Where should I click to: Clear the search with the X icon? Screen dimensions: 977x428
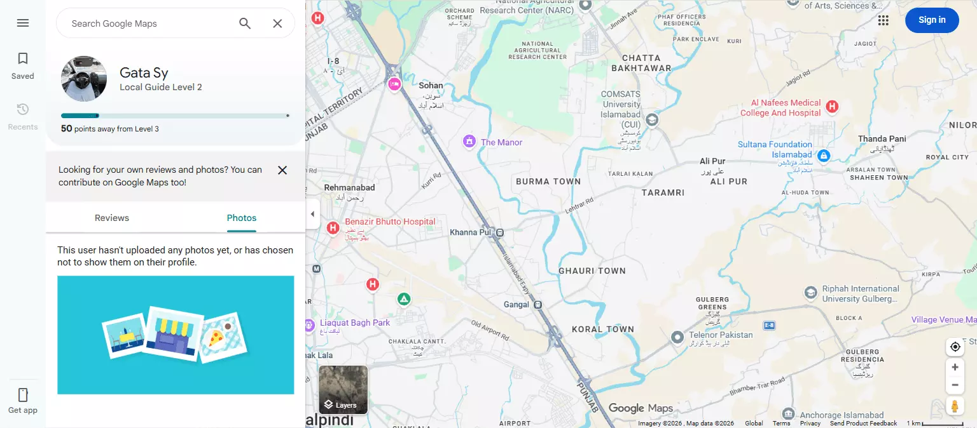(x=277, y=23)
